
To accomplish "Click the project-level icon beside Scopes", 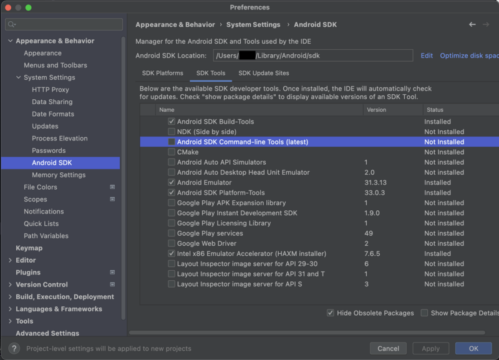I will 112,199.
